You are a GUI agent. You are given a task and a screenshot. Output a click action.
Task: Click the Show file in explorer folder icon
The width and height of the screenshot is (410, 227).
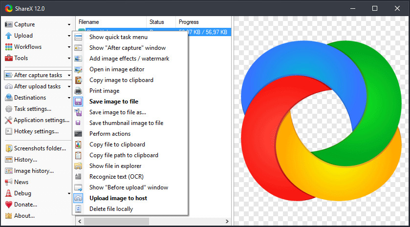coord(78,166)
